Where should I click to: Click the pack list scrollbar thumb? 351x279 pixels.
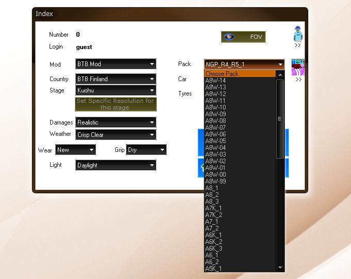tap(280, 118)
